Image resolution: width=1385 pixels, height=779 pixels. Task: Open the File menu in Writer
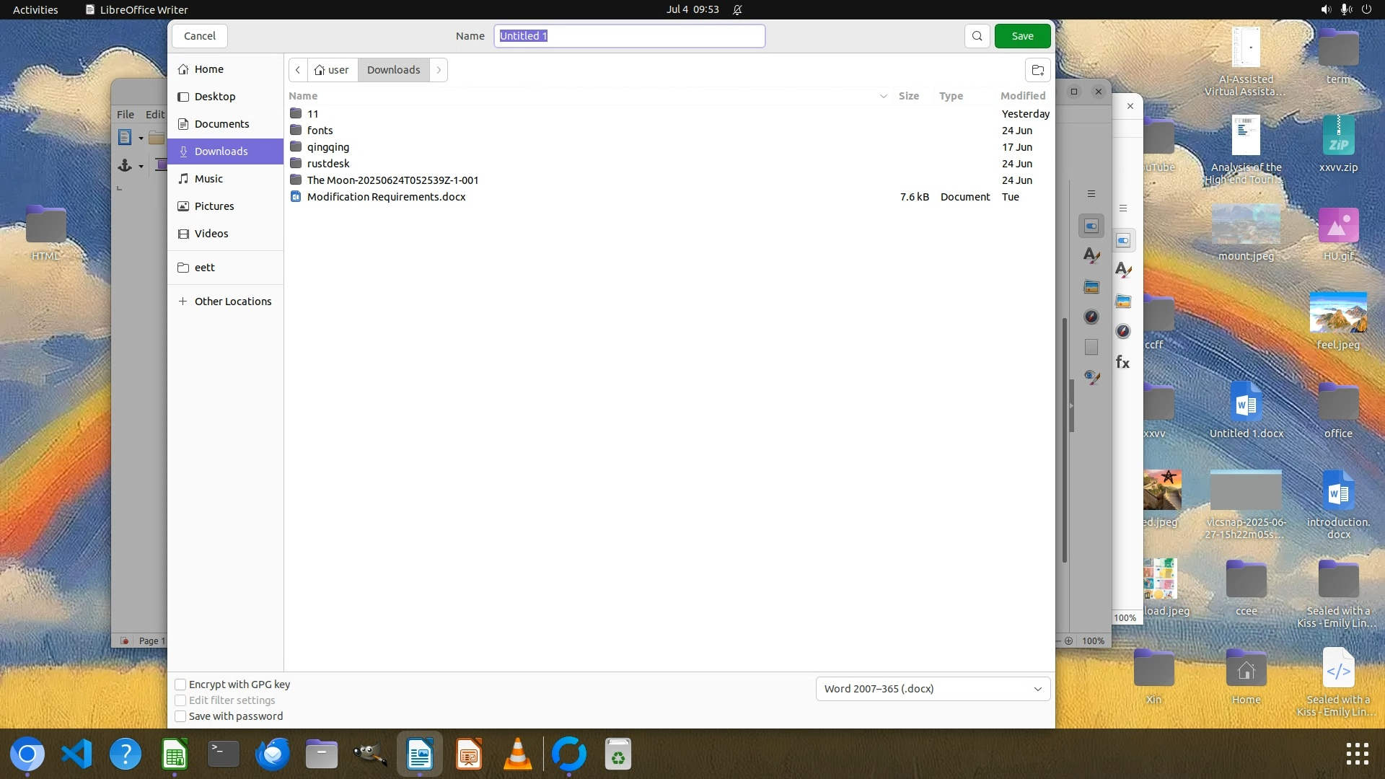126,114
